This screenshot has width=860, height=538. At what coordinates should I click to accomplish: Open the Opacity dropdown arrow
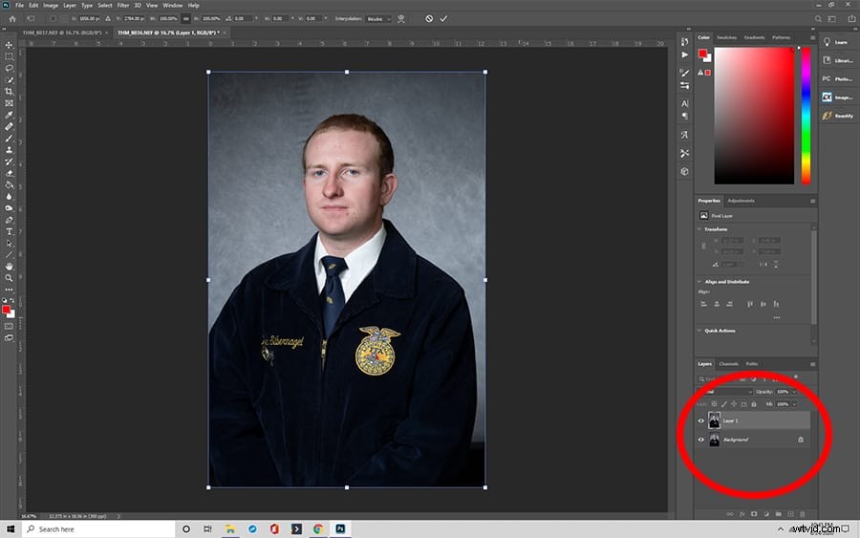pos(794,392)
